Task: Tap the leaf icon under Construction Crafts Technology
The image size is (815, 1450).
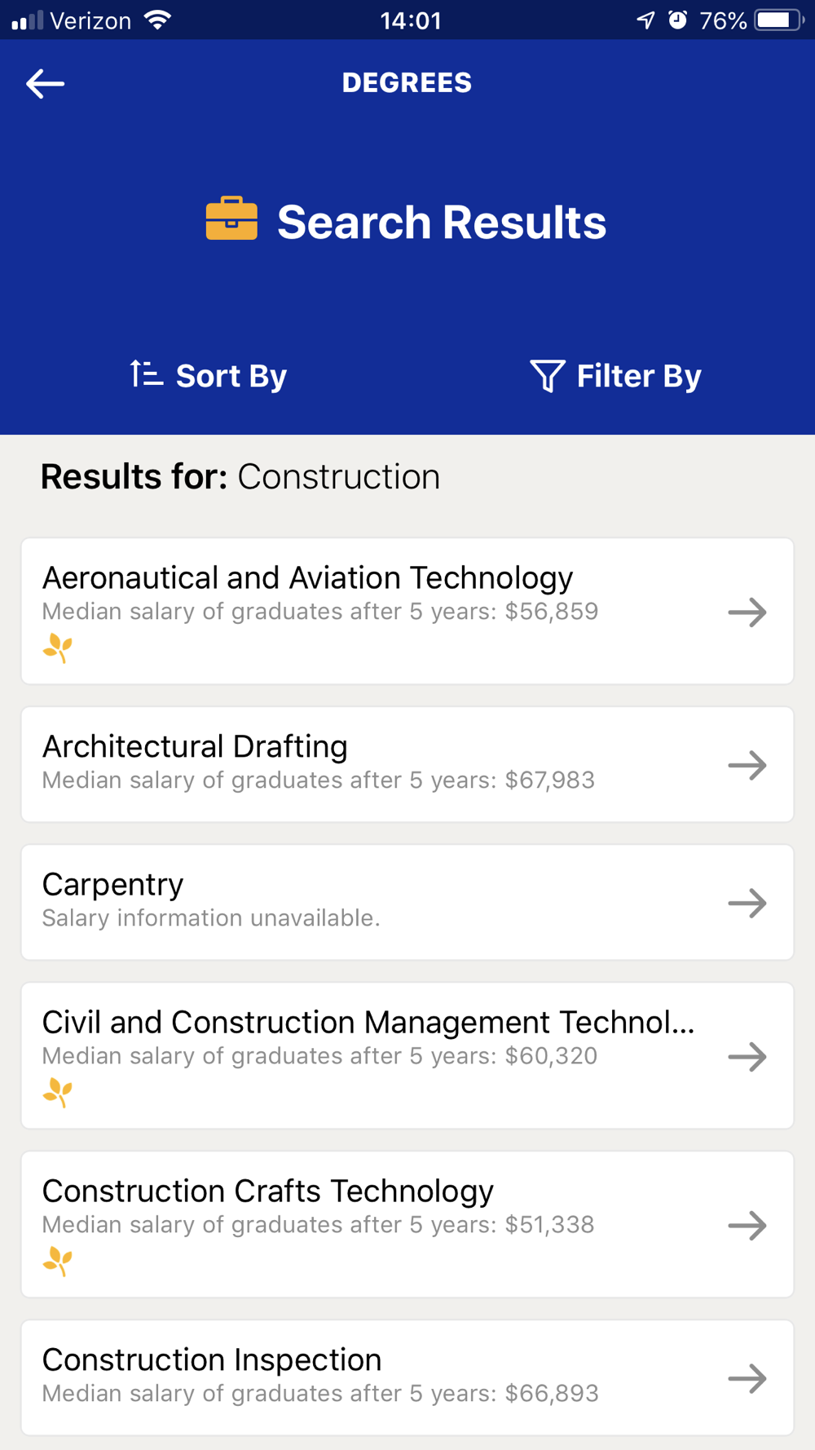Action: coord(58,1262)
